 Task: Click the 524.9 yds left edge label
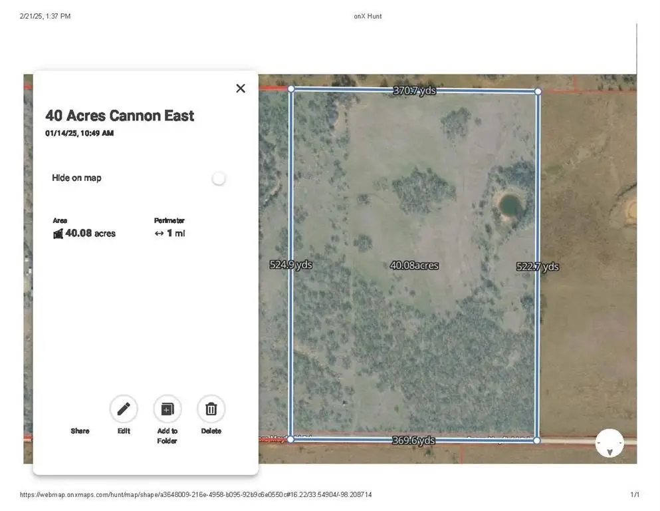click(x=290, y=265)
